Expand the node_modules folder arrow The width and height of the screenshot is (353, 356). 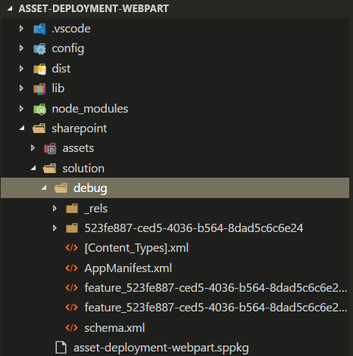point(21,109)
